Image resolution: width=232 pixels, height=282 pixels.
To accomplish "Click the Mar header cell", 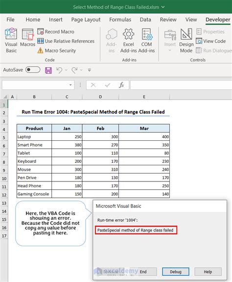I will 144,128.
